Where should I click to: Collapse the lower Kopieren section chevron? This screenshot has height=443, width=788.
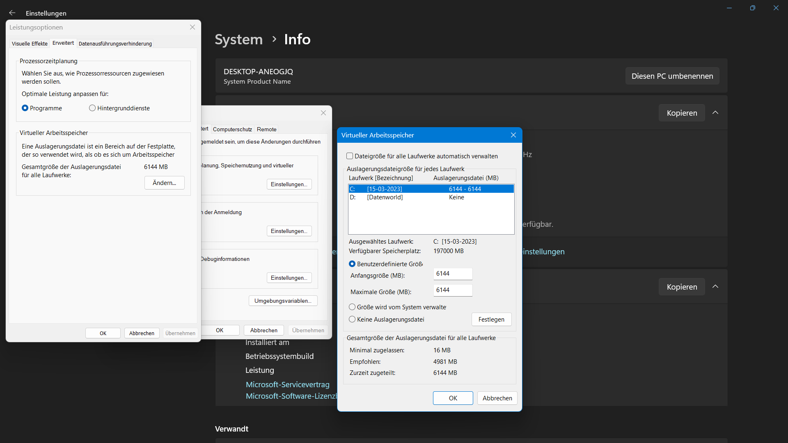coord(715,287)
